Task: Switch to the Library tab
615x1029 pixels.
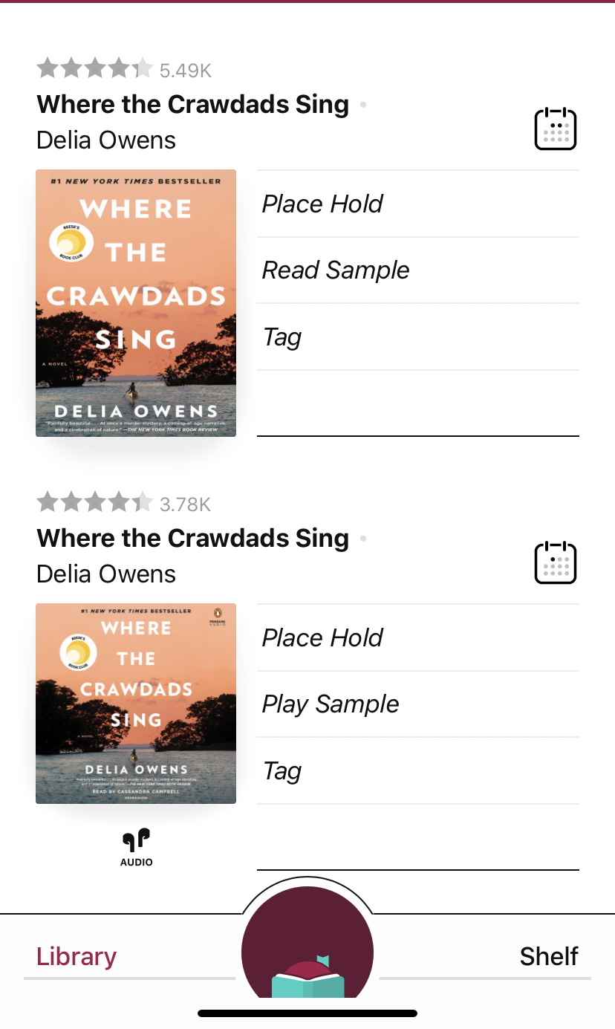Action: pos(77,956)
